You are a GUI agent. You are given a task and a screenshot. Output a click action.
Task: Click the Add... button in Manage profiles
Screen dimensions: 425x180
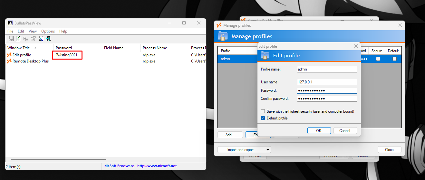pos(230,135)
